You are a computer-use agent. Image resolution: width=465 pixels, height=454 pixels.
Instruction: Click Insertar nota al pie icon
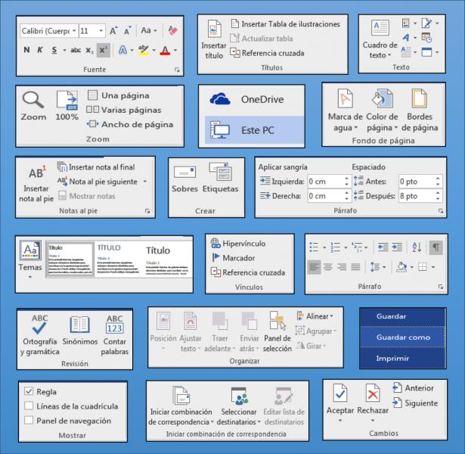click(36, 174)
